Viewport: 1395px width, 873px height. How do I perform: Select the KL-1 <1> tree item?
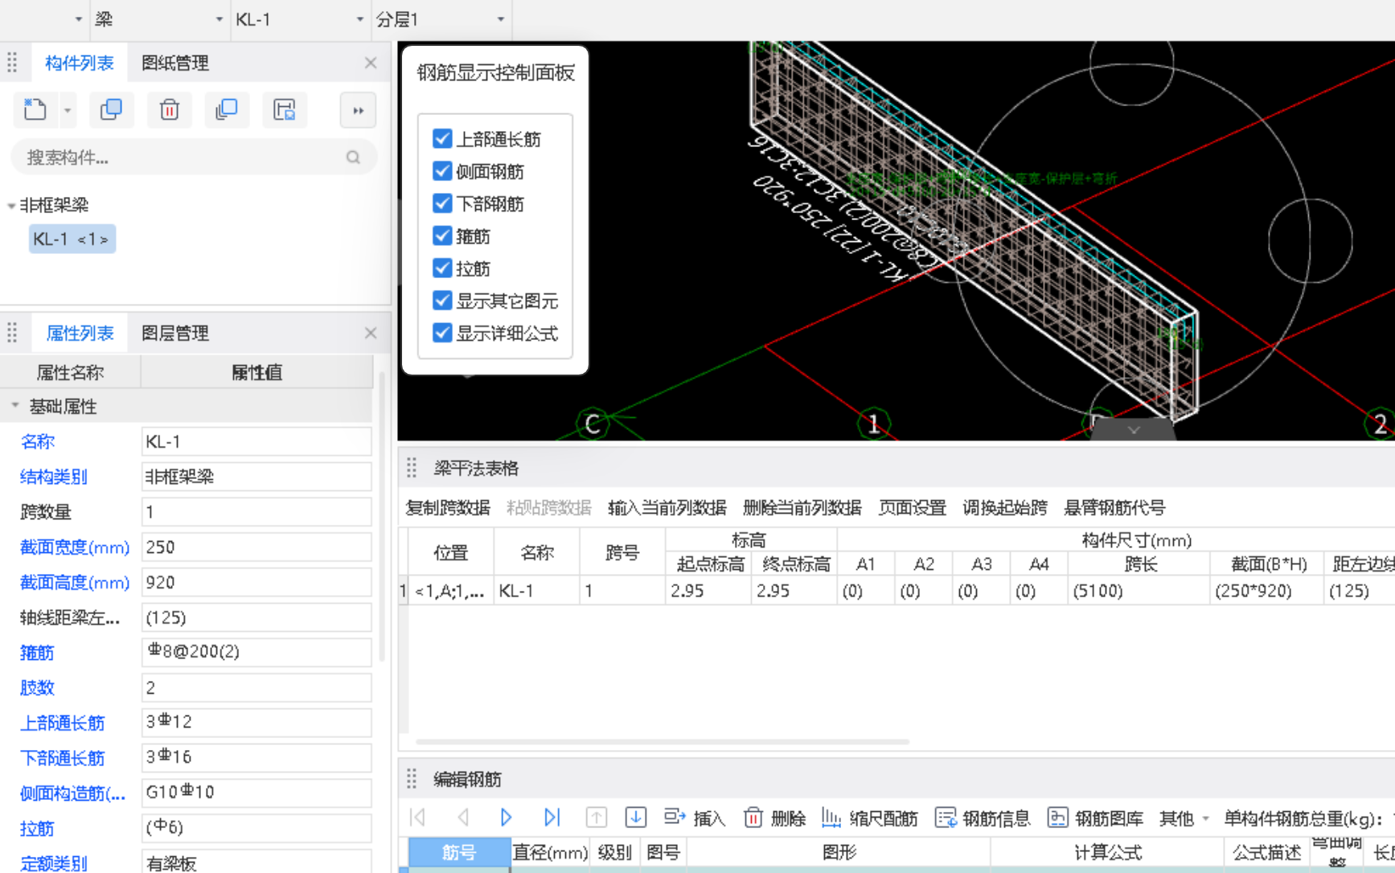point(72,239)
